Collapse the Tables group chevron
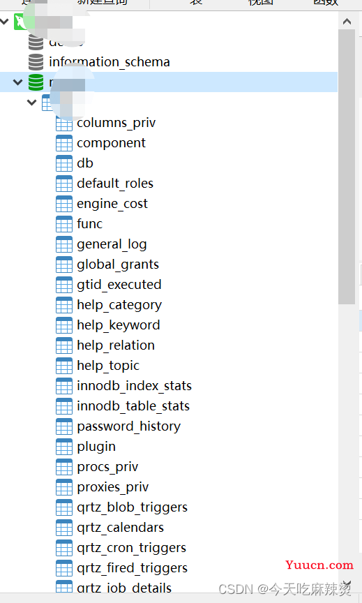 coord(31,103)
